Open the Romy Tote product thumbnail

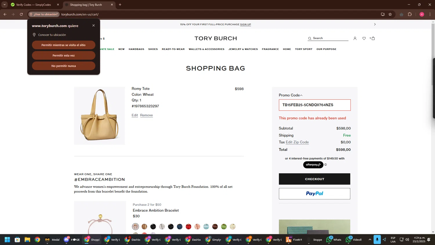[x=99, y=116]
